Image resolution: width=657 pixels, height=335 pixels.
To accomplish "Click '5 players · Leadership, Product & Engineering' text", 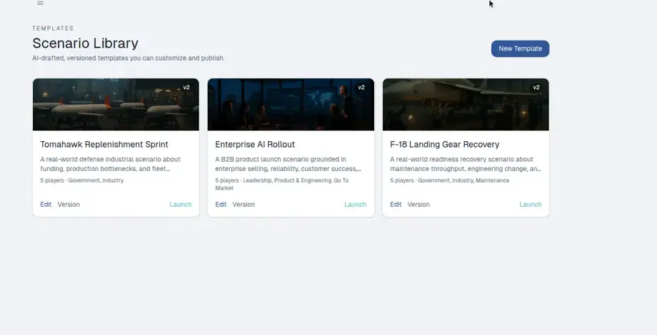I will [x=282, y=185].
